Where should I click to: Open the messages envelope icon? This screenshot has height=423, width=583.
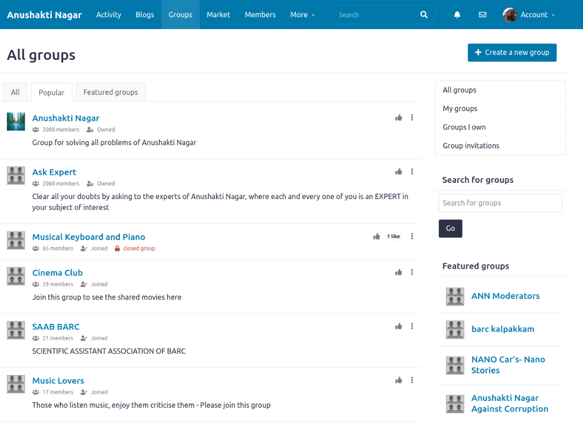click(483, 15)
